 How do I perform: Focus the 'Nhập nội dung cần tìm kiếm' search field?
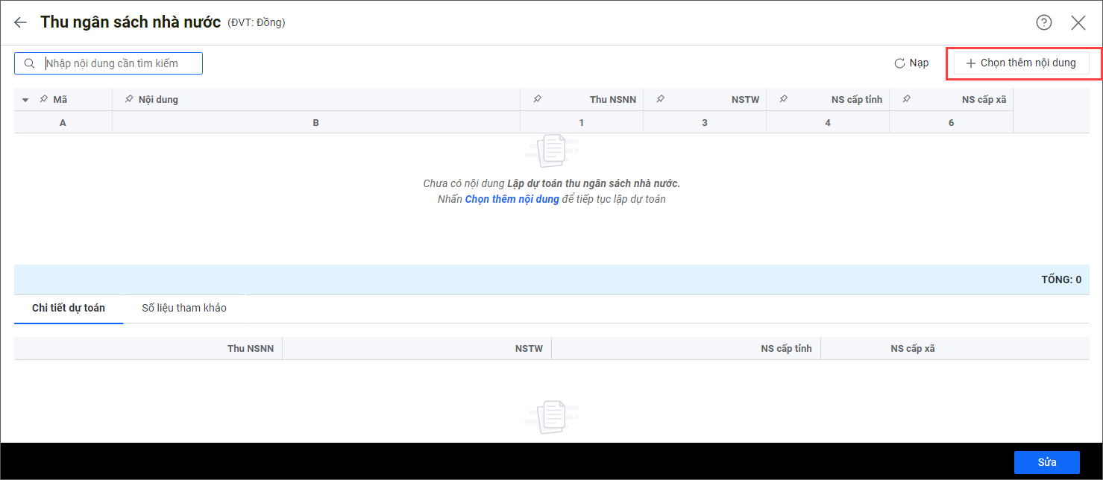[x=119, y=63]
